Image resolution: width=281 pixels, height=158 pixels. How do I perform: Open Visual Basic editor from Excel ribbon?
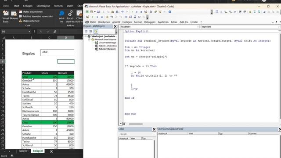(6, 17)
